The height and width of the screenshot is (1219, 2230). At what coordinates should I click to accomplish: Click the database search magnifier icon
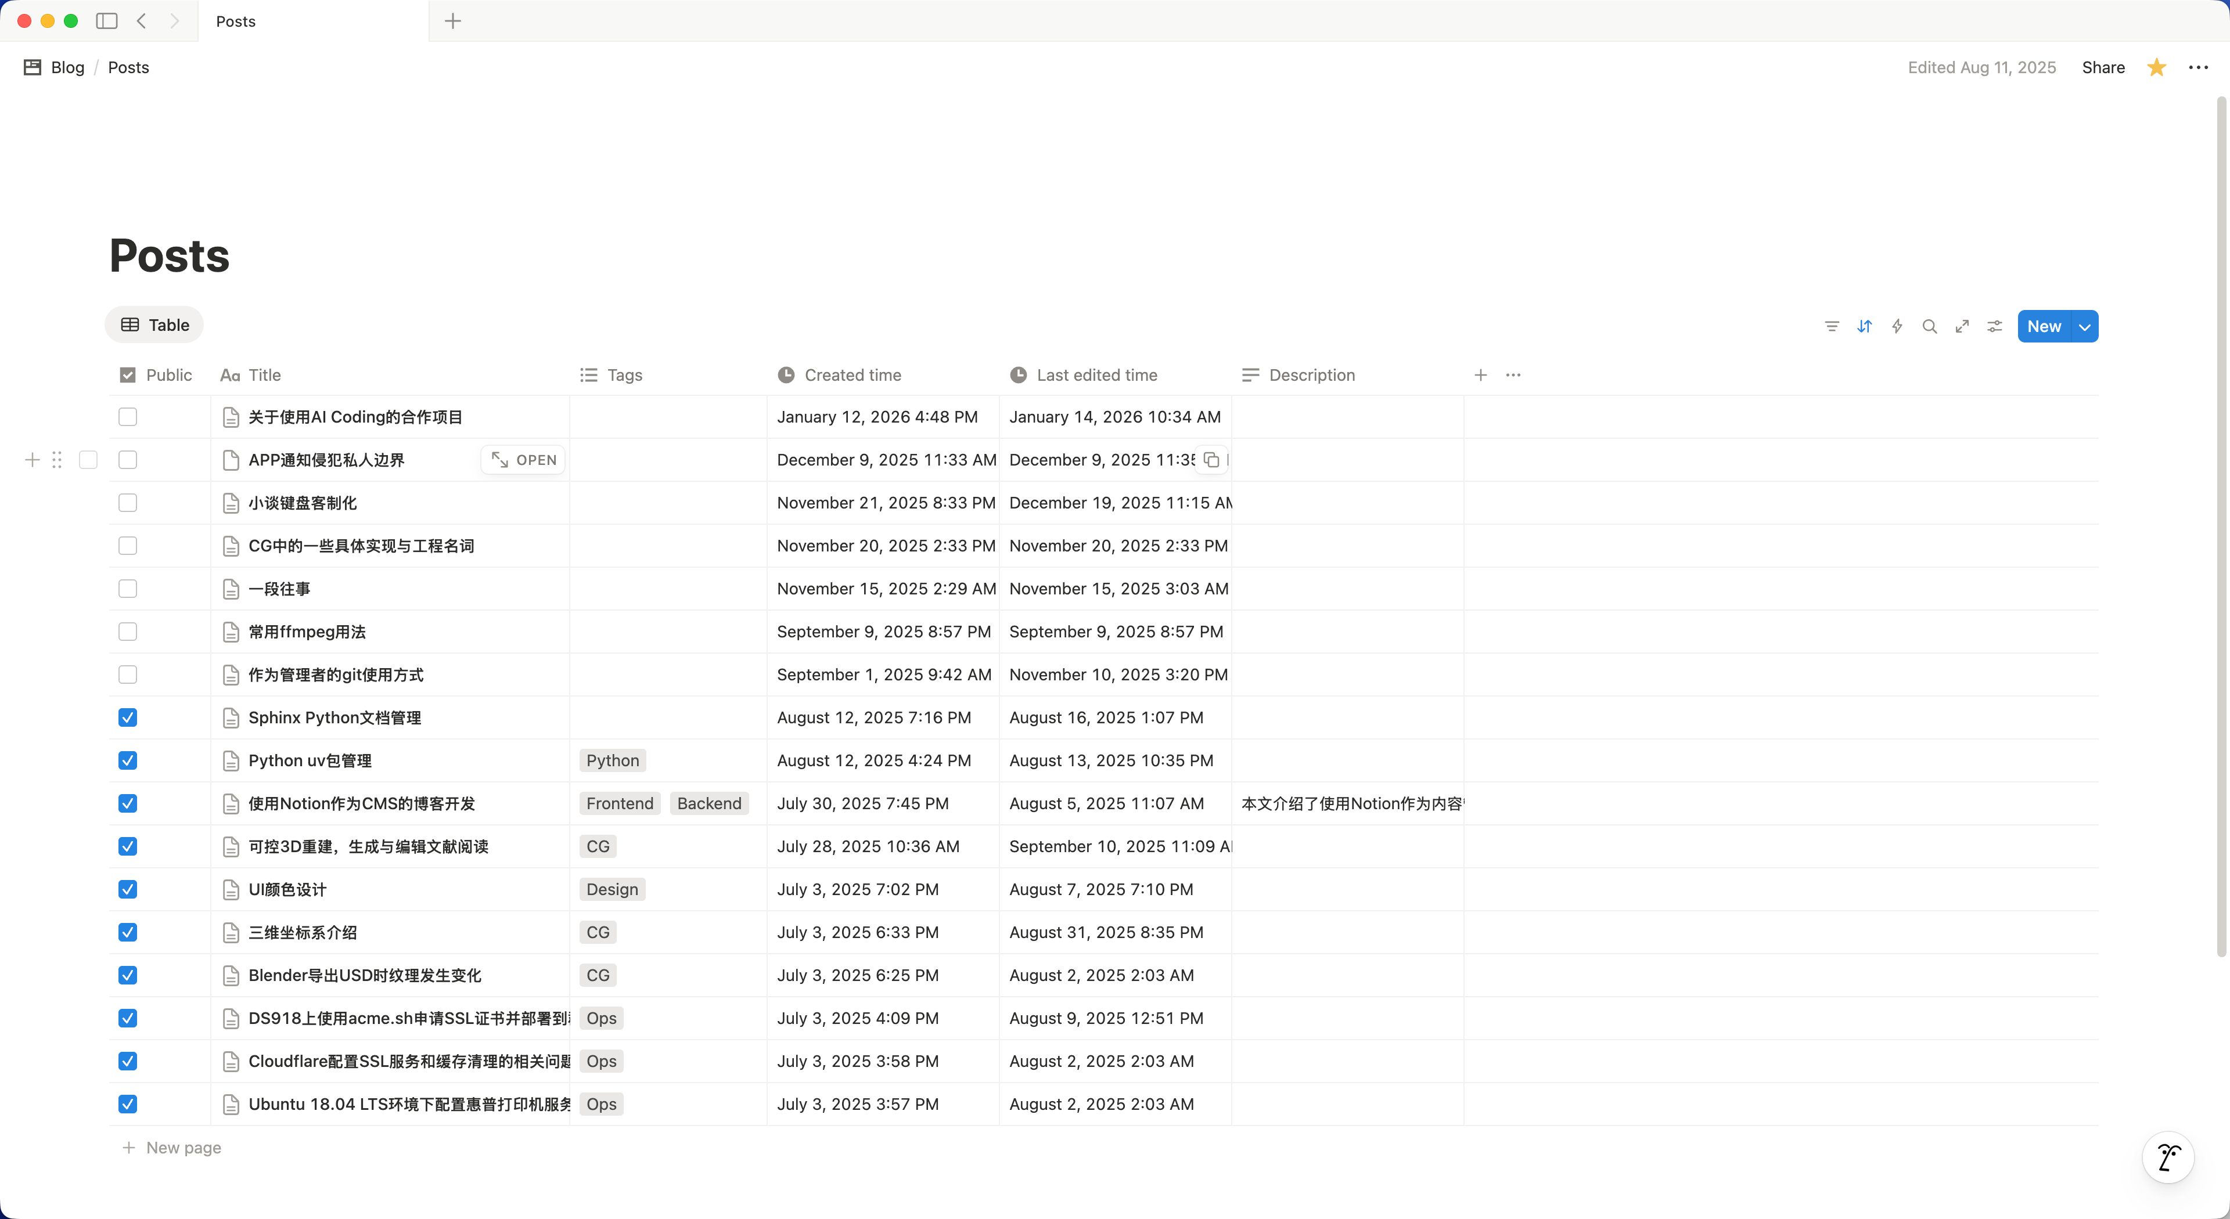[x=1930, y=326]
